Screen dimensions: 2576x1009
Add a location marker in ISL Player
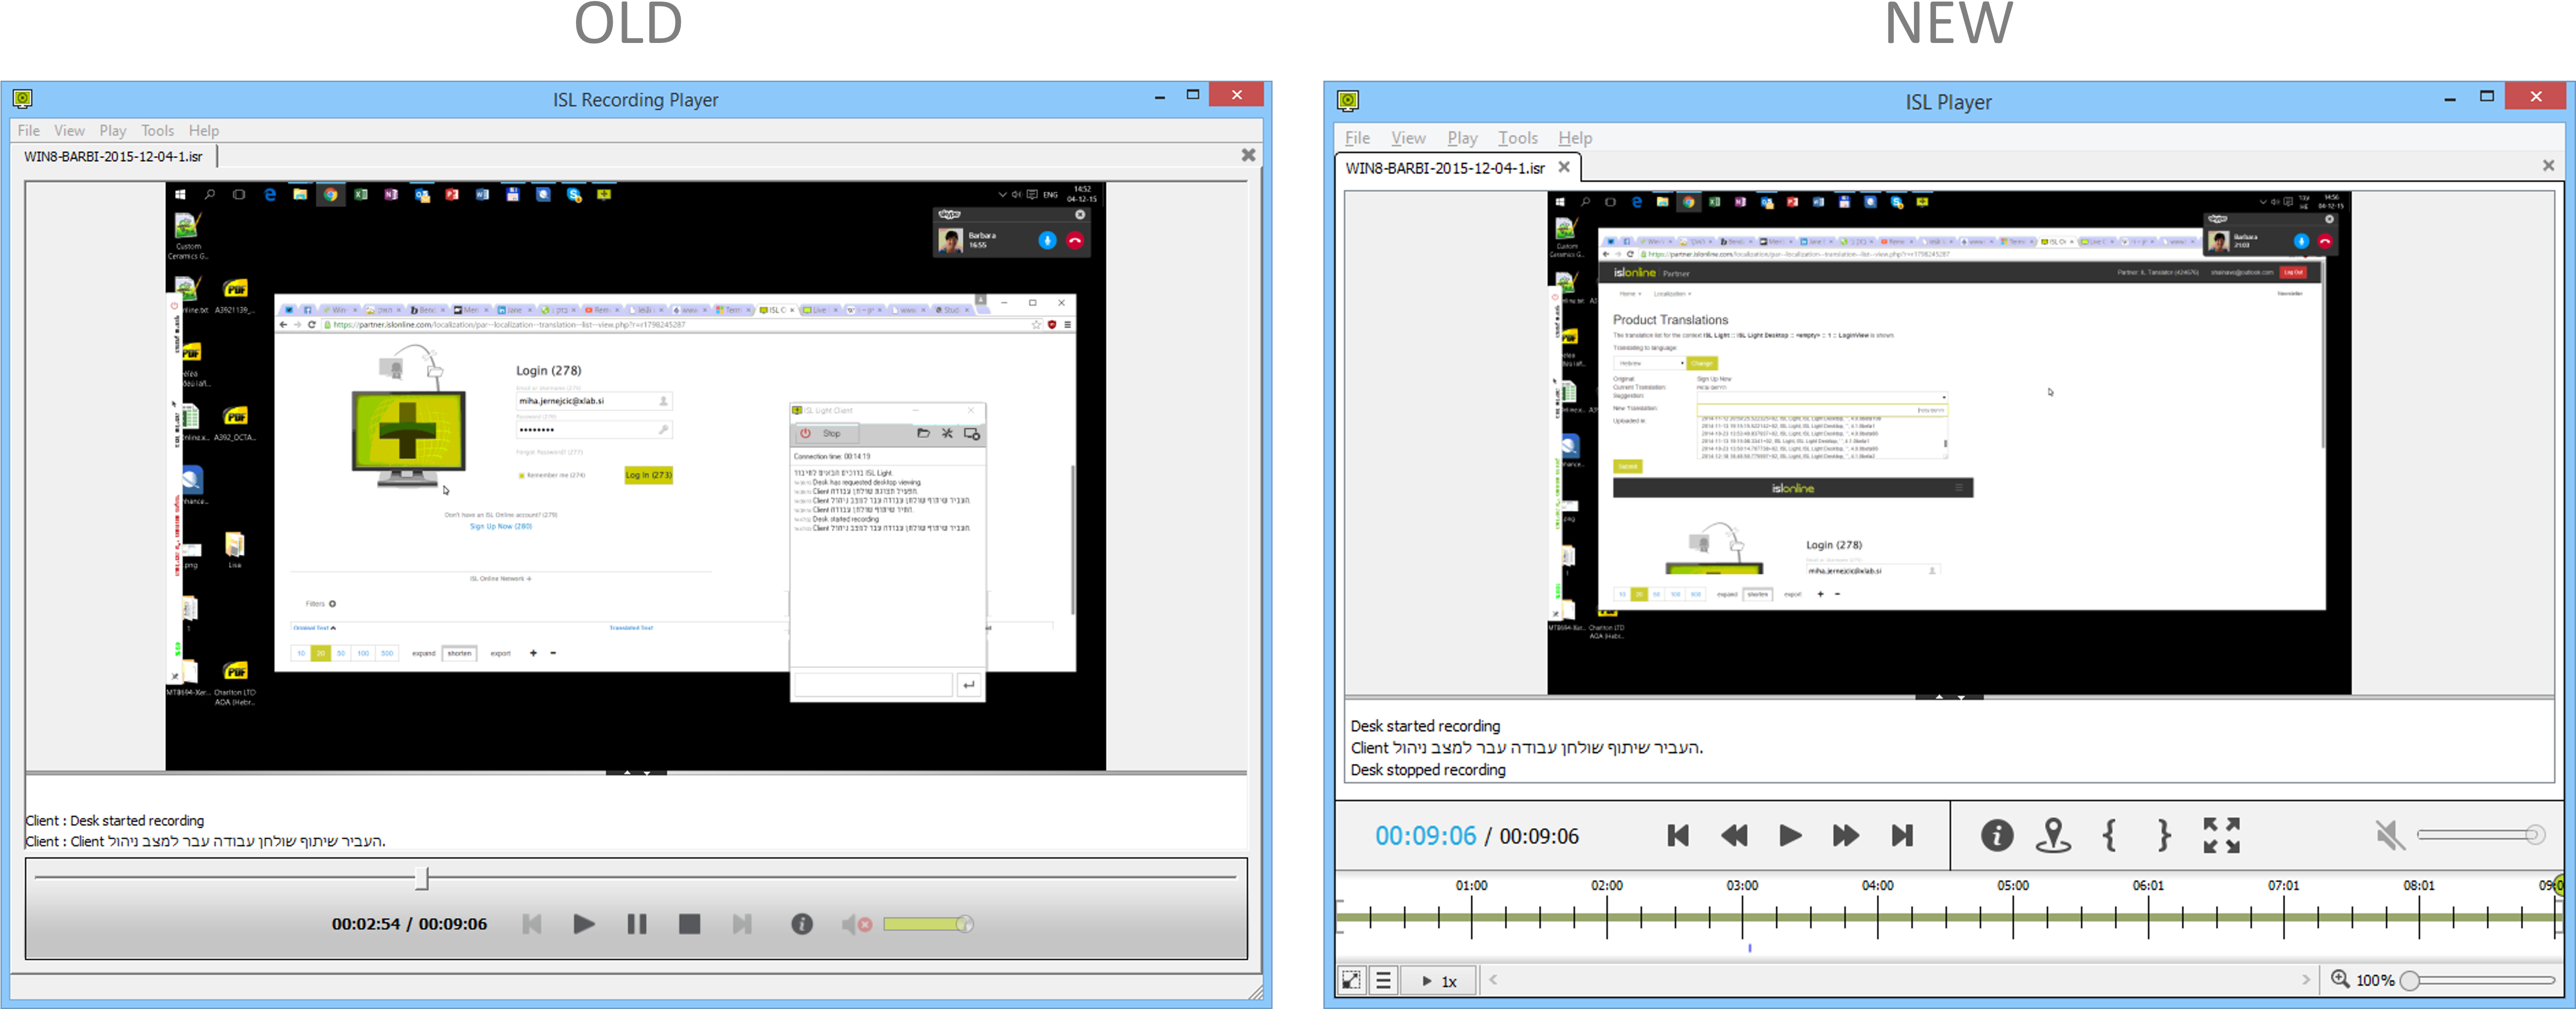pos(2053,835)
